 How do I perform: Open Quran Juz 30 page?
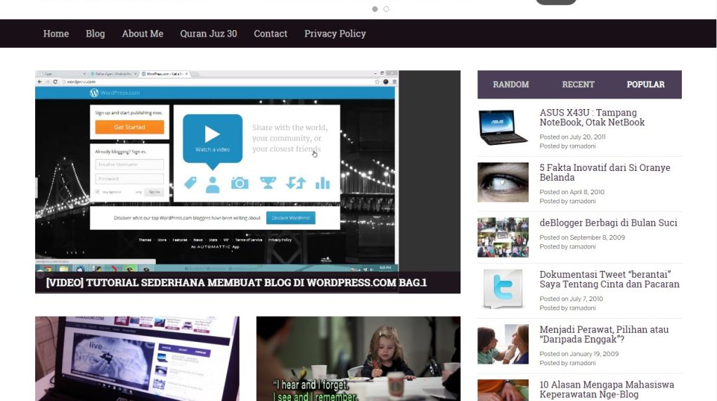click(209, 34)
